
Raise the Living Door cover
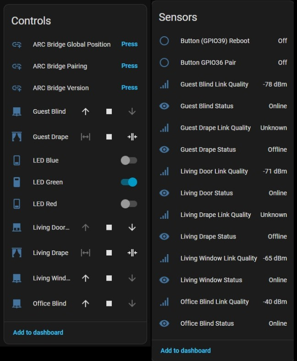click(x=86, y=228)
